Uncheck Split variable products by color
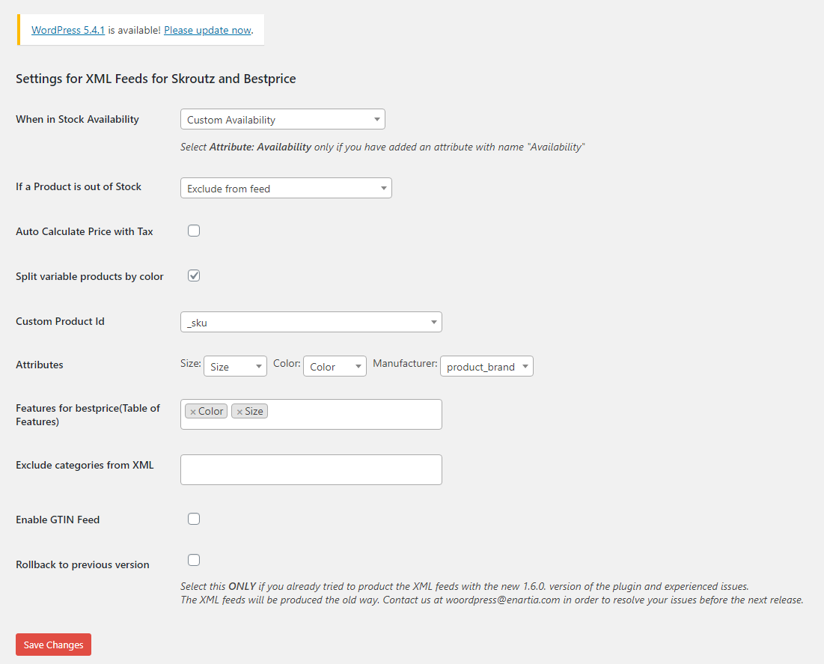This screenshot has height=664, width=824. tap(194, 275)
